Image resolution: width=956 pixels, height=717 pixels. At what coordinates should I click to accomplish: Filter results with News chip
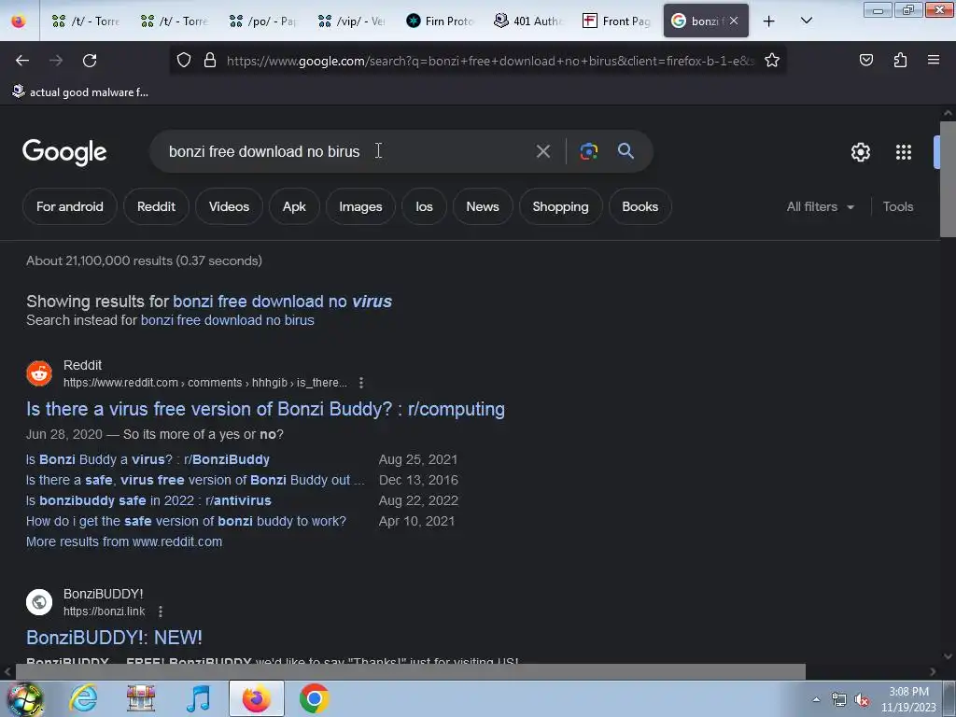pos(483,206)
